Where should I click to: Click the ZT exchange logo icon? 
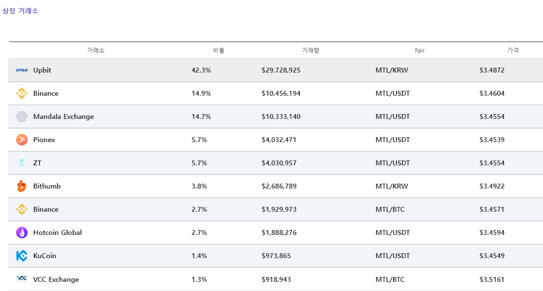pos(22,162)
